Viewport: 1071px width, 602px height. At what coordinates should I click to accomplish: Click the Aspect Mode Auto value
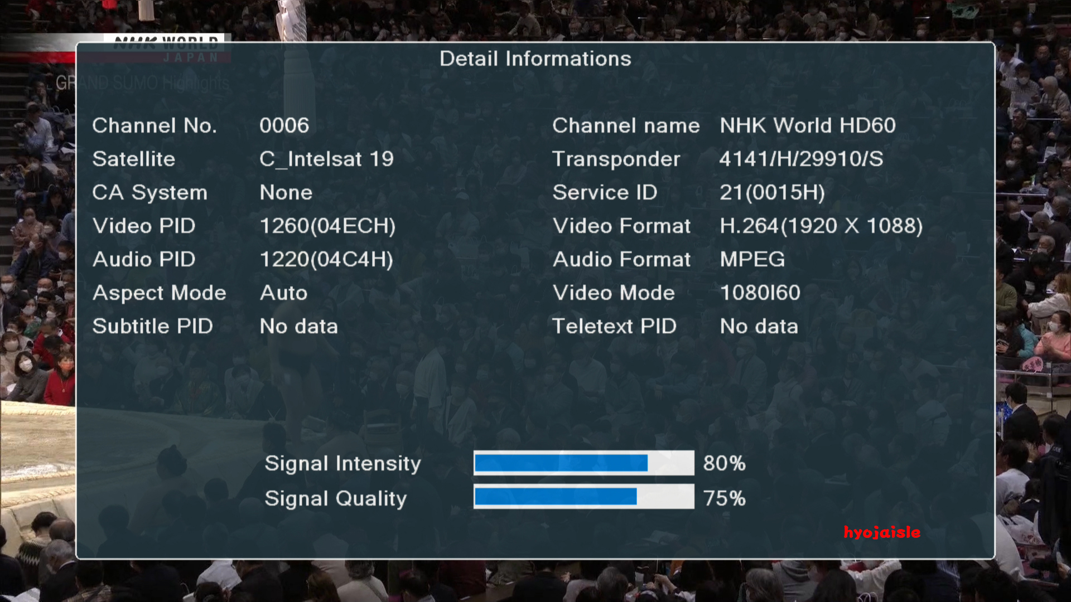click(x=283, y=293)
